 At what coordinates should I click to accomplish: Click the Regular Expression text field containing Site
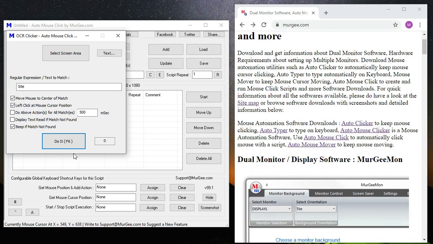coord(69,87)
